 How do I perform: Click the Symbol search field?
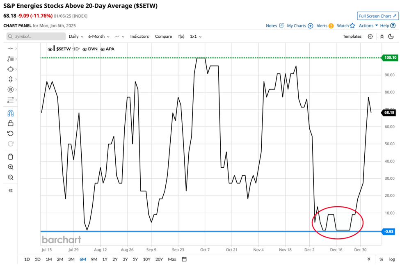click(x=36, y=37)
